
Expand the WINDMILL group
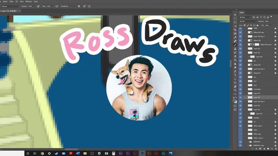point(248,142)
